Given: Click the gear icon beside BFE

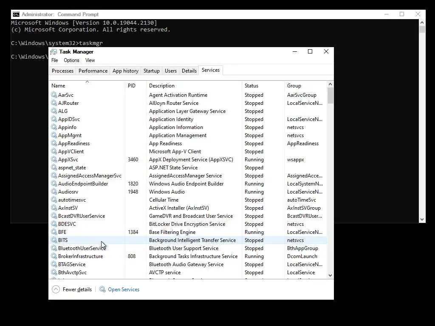Looking at the screenshot, I should [54, 231].
